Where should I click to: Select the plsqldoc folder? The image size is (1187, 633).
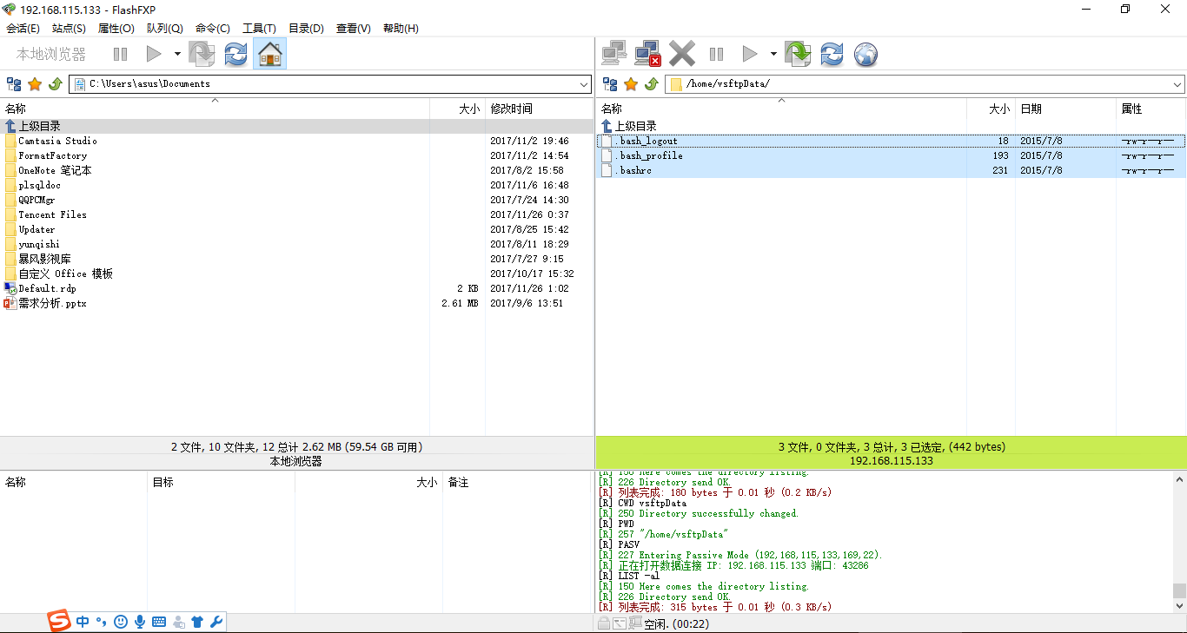[x=39, y=185]
